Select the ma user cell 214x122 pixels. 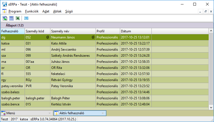12,62
